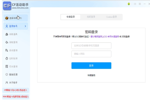Show the 关于助手 about page
The width and height of the screenshot is (150, 102).
coord(12,83)
